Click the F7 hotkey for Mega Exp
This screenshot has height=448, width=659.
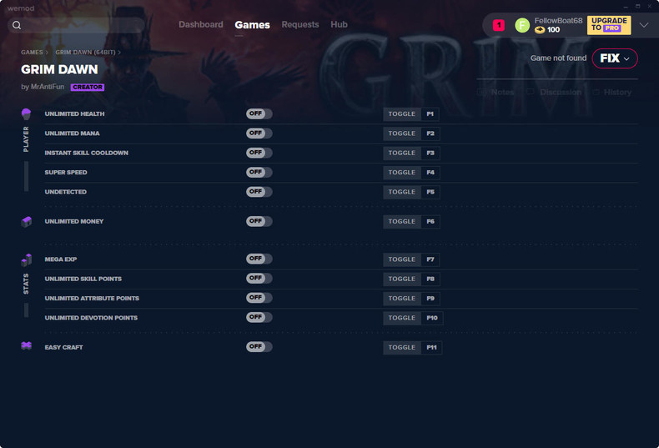pyautogui.click(x=430, y=259)
